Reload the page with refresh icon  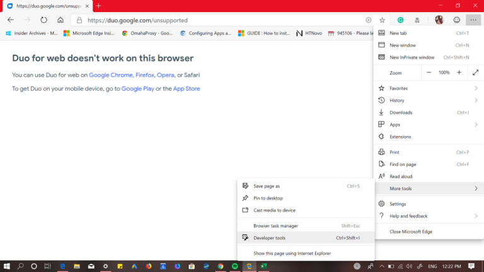44,20
